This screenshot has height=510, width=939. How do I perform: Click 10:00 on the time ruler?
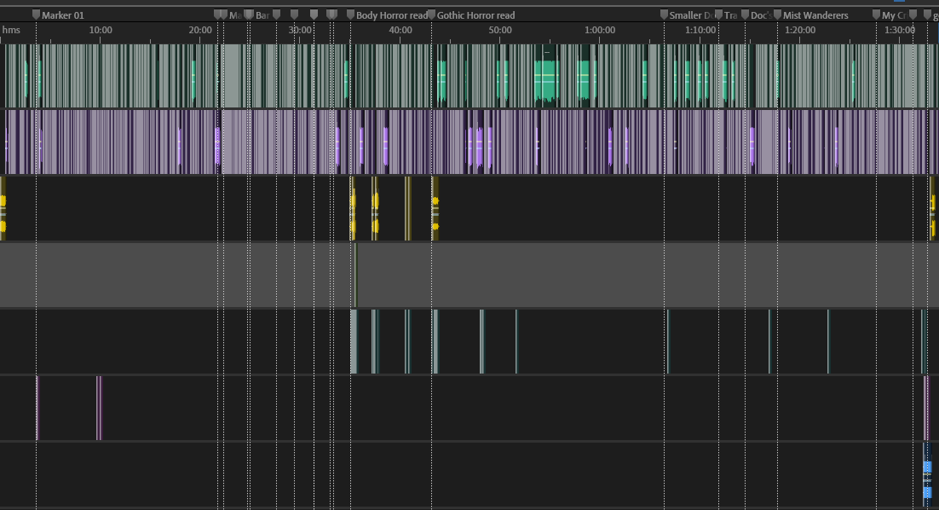pos(100,30)
